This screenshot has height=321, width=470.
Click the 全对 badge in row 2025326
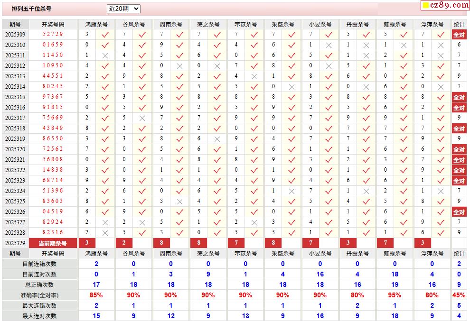click(x=459, y=212)
